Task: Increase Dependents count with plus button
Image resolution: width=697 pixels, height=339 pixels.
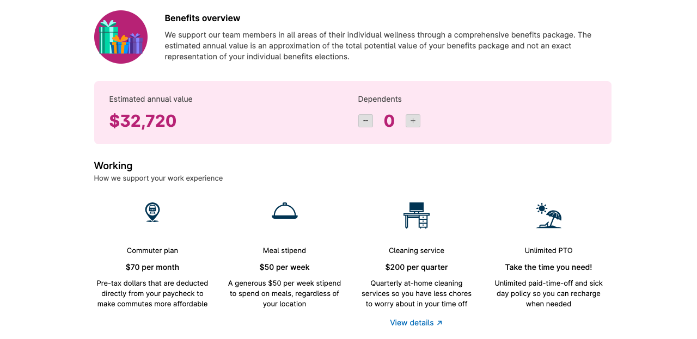Action: pos(413,120)
